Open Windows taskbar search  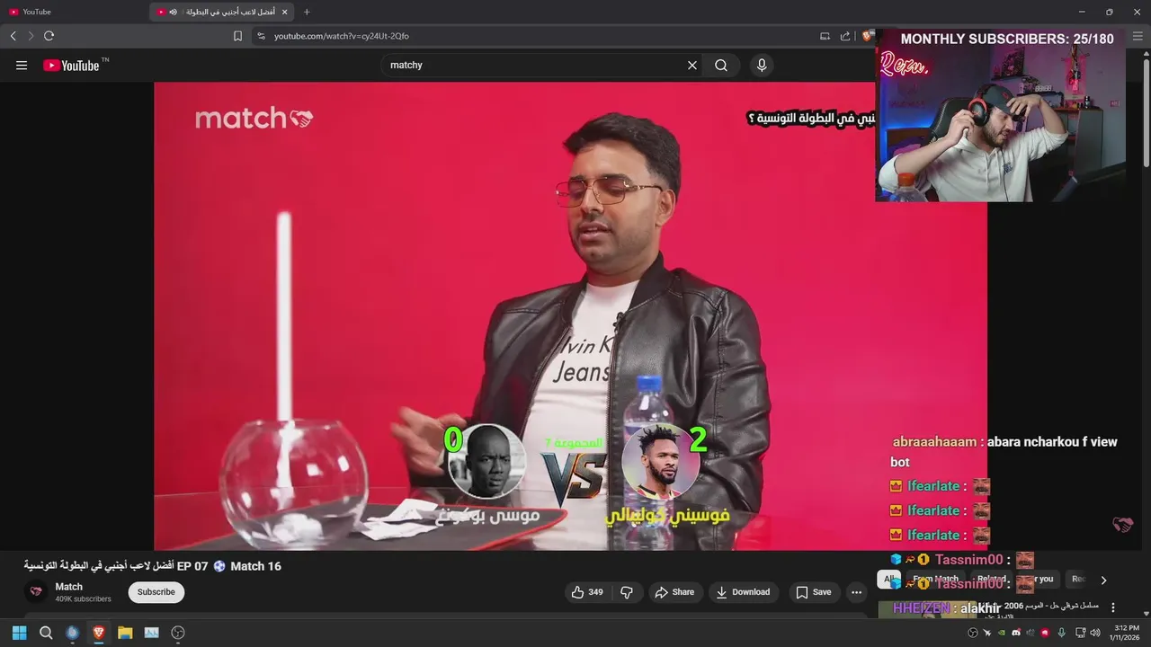[x=46, y=633]
